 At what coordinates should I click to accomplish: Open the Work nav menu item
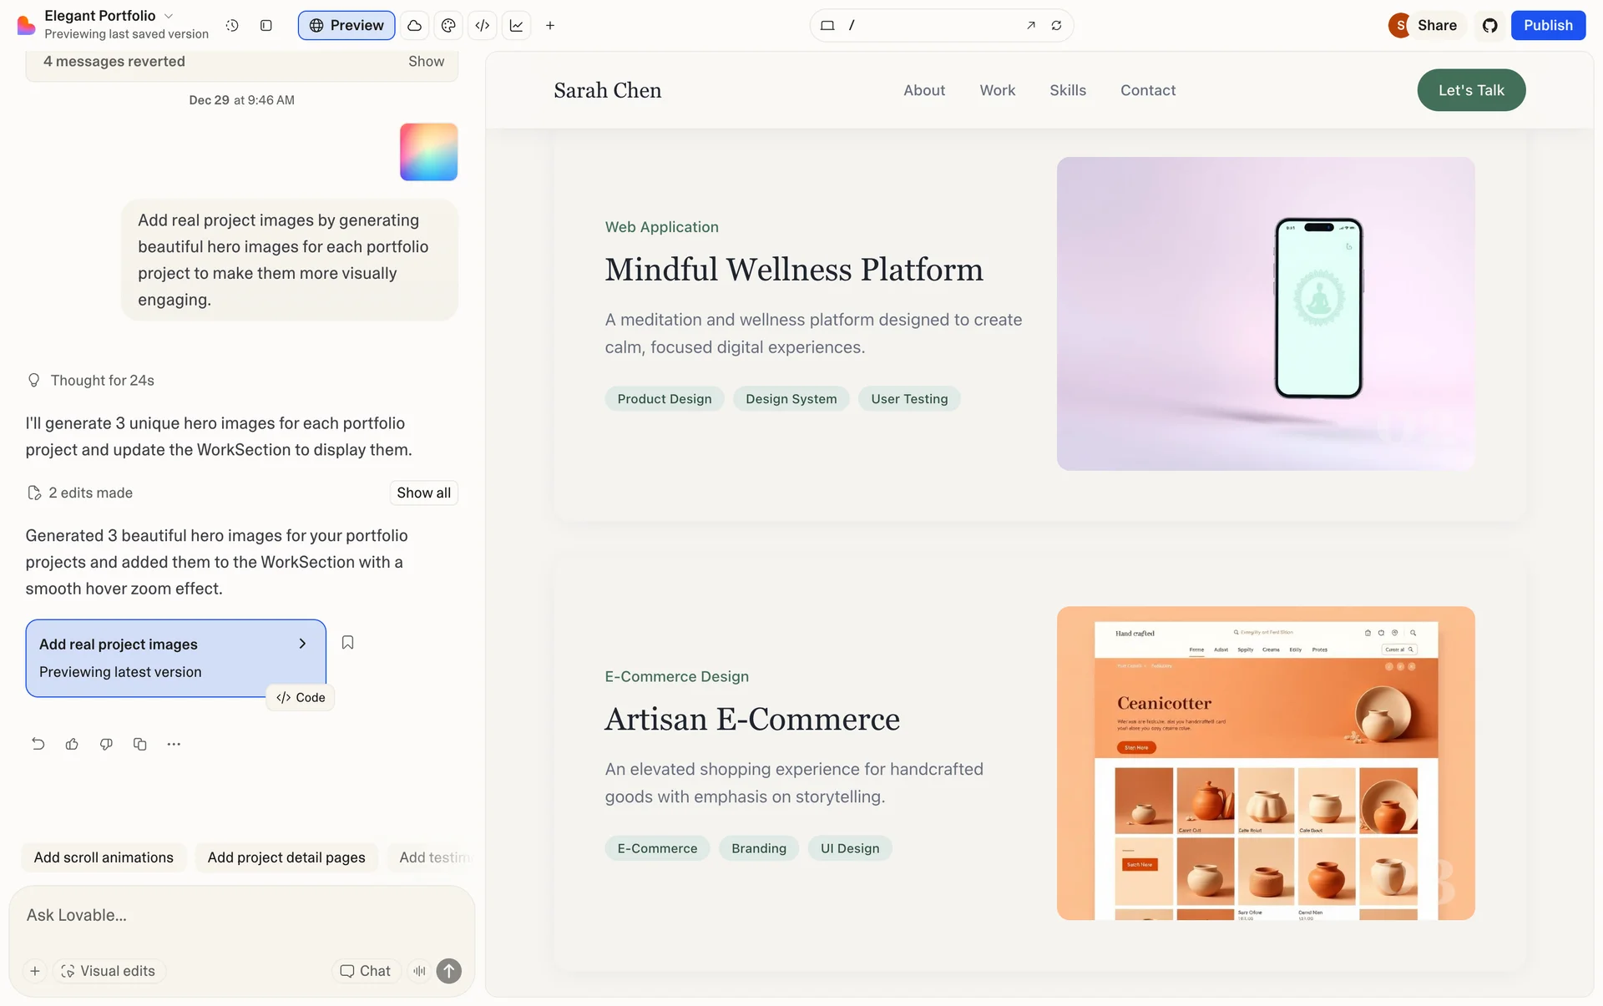click(x=997, y=90)
